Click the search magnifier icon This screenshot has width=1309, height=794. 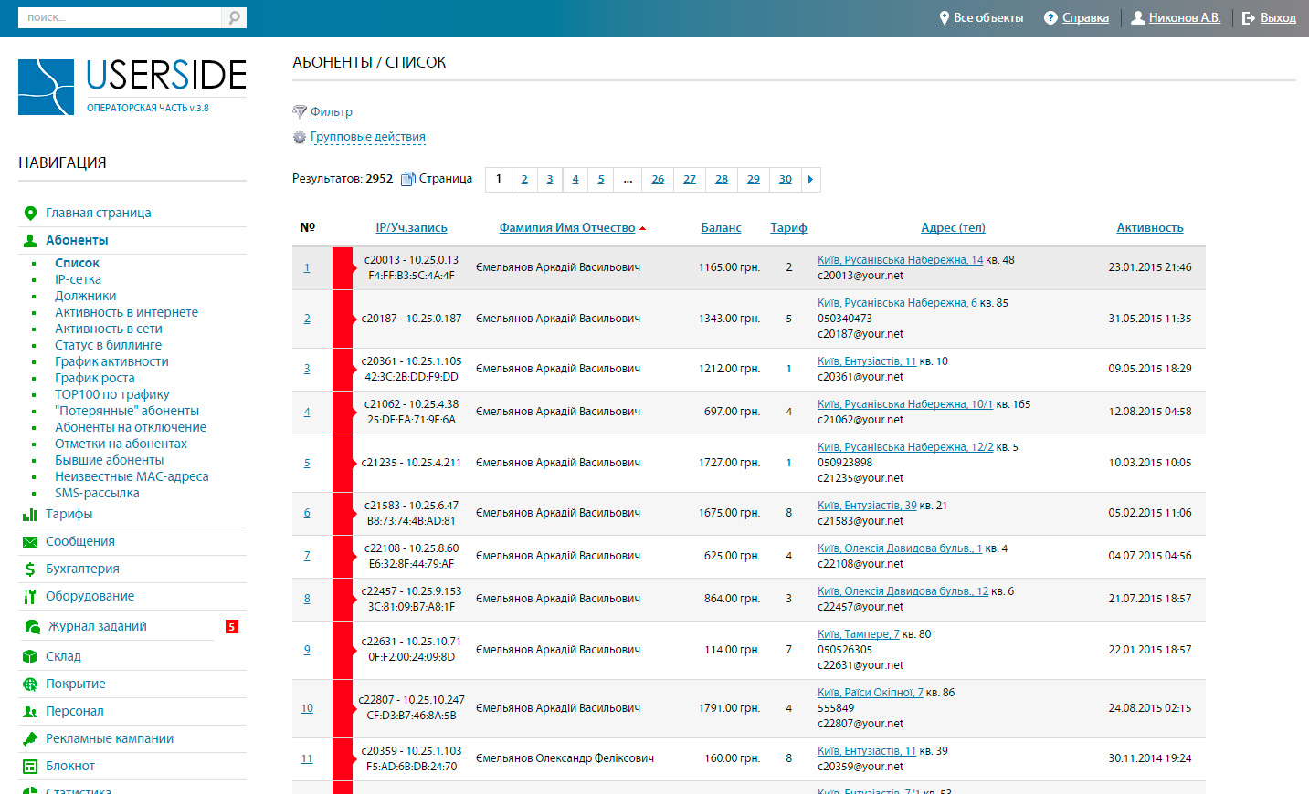234,17
